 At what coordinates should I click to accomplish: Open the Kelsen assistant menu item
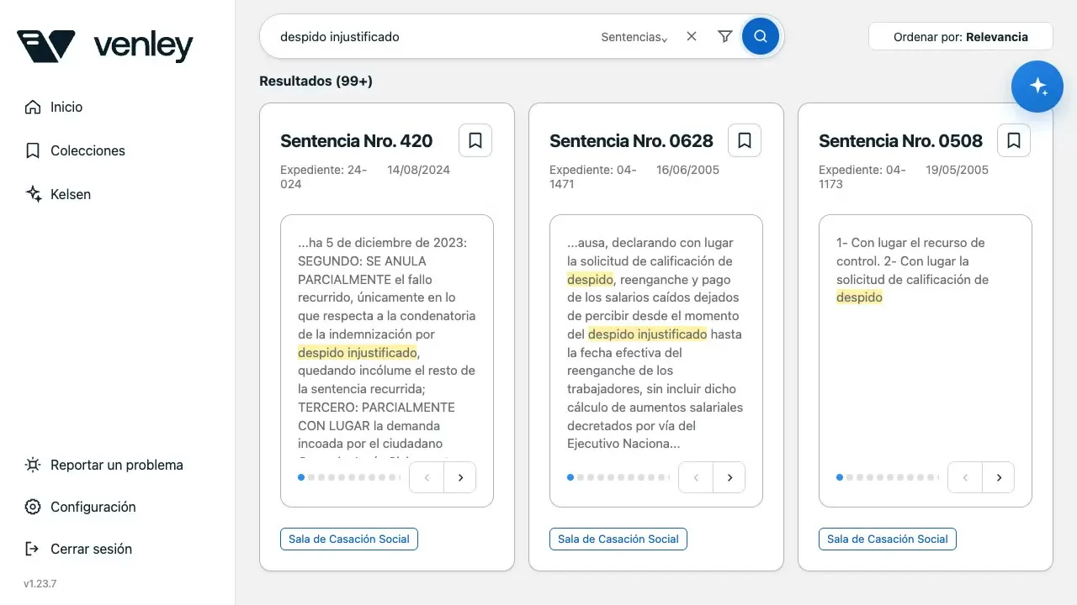(58, 194)
